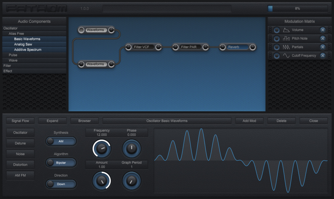Viewport: 334px width, 199px height.
Task: Switch to the Detune tab
Action: 20,143
